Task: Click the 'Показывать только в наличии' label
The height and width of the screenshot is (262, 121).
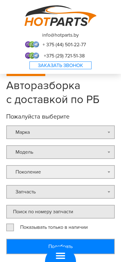Action: [54, 227]
